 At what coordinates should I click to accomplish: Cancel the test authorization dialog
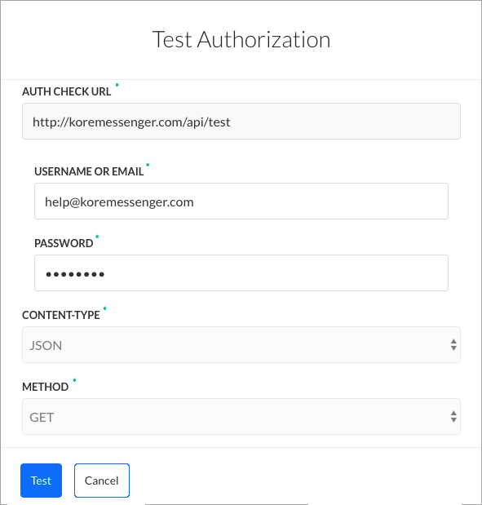tap(102, 481)
